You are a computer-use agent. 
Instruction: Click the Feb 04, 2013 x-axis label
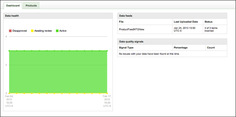(9, 101)
